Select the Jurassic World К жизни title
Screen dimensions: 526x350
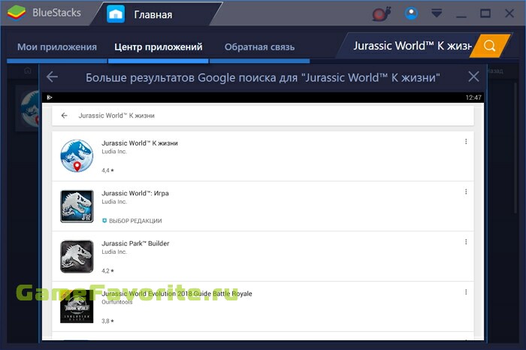[140, 143]
